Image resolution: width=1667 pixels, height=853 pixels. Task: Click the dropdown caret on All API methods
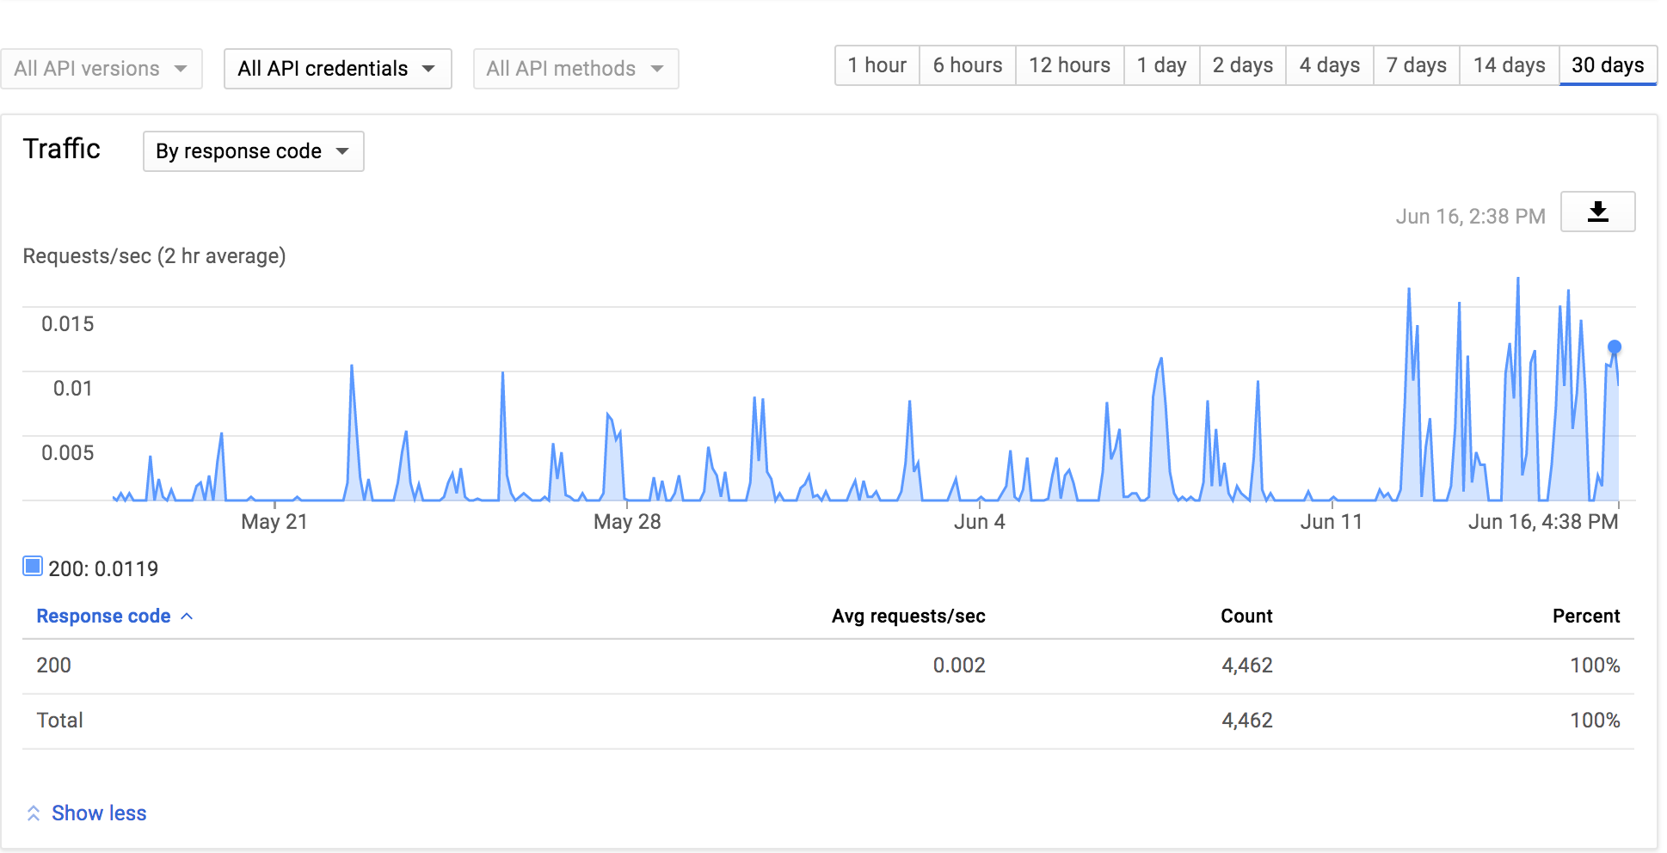[656, 69]
